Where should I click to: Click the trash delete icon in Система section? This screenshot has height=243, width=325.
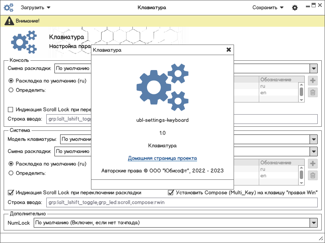click(312, 175)
